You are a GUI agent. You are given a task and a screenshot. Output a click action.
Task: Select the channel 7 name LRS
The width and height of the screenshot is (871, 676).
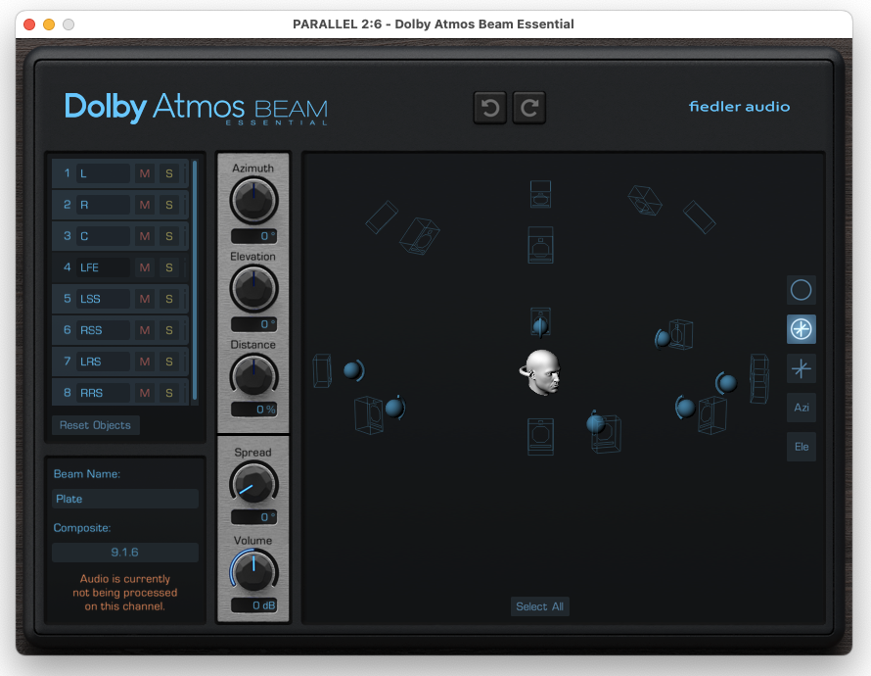[104, 362]
